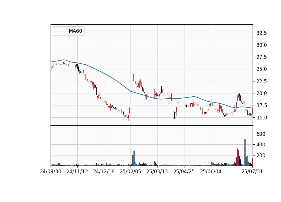Screen dimensions: 281x202
Task: Click the blue MA60 legend line sample
Action: 60,31
